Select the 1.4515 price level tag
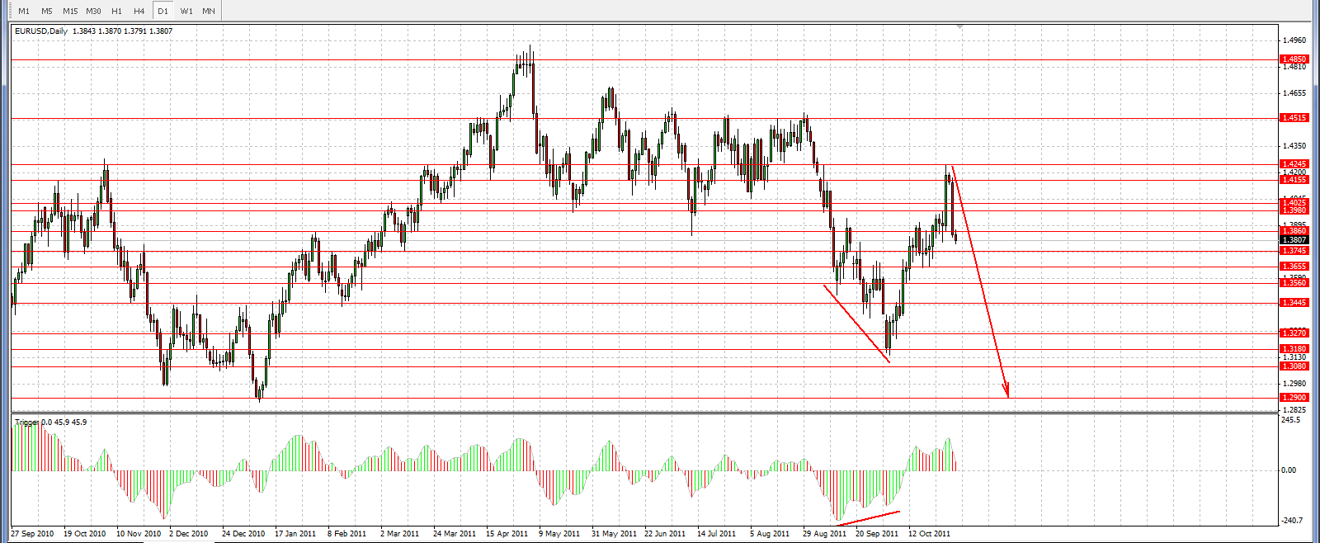 coord(1294,118)
